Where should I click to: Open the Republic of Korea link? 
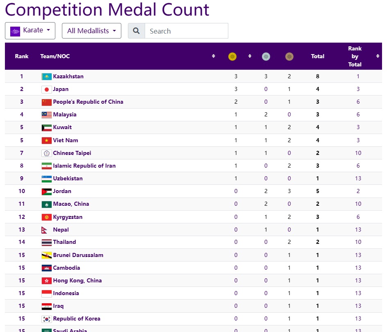click(x=76, y=319)
